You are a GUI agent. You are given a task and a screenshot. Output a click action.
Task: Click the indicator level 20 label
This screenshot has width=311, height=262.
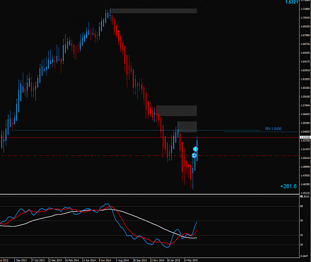302,245
